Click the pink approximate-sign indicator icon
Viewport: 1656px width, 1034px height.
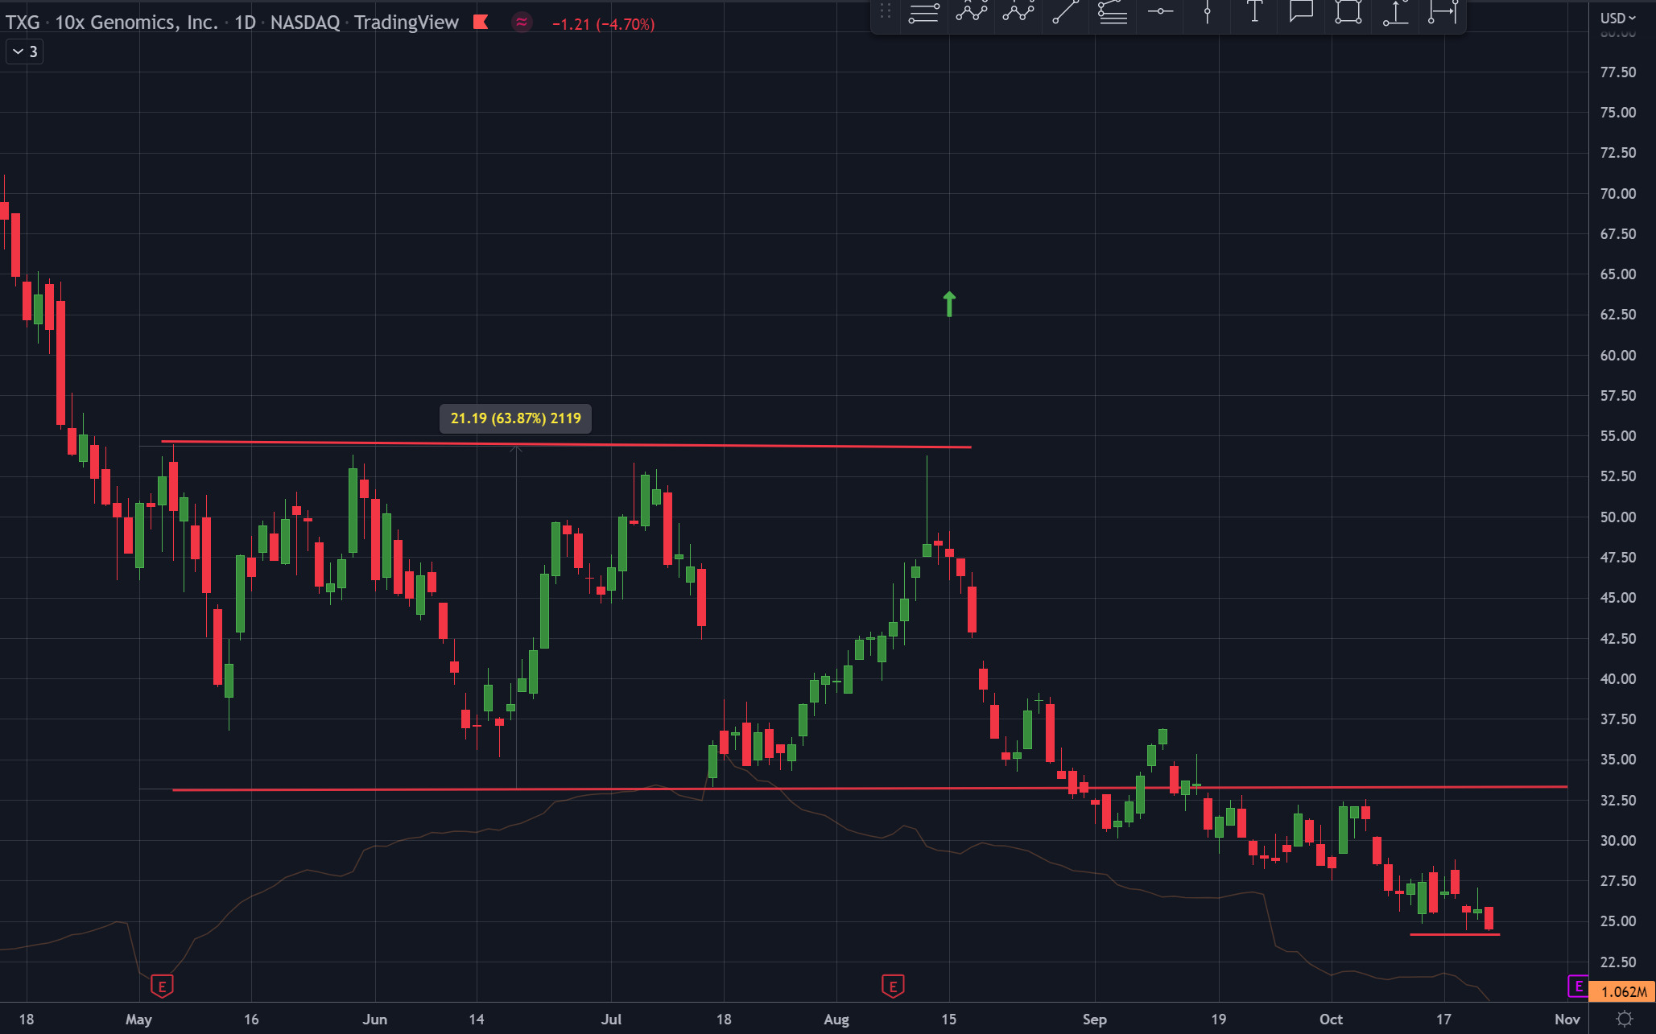[522, 23]
